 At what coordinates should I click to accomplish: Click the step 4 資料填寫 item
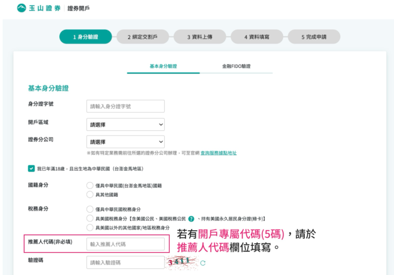click(256, 37)
